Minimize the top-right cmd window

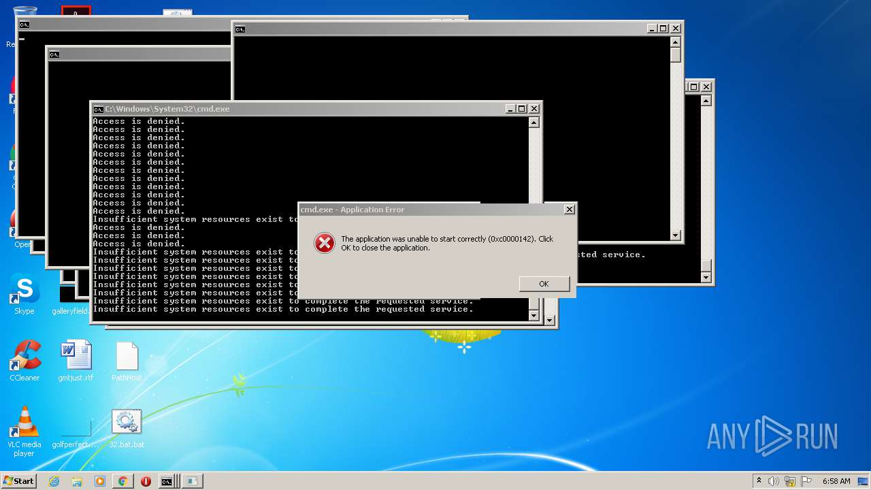click(651, 29)
